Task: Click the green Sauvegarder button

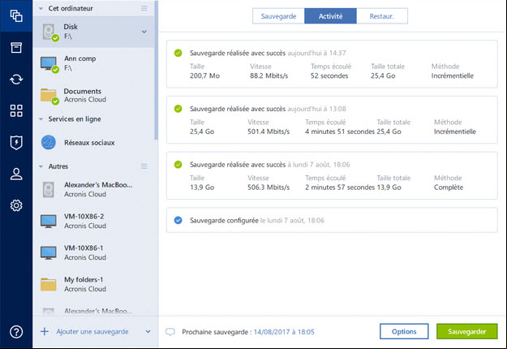Action: tap(467, 331)
